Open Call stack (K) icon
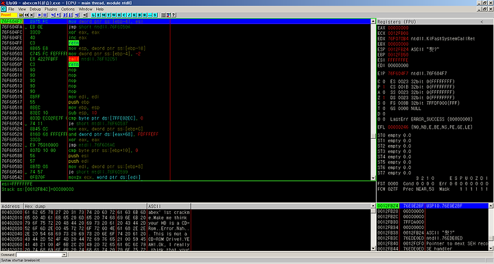494x264 pixels. point(134,15)
